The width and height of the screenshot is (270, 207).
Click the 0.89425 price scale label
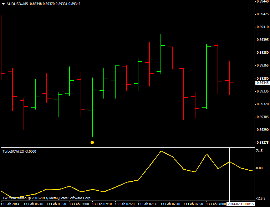click(263, 14)
